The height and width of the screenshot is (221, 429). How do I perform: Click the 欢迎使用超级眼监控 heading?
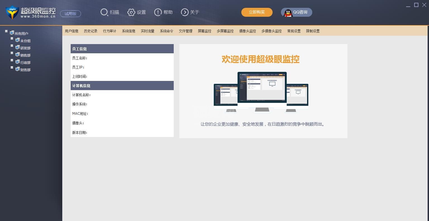tap(261, 59)
